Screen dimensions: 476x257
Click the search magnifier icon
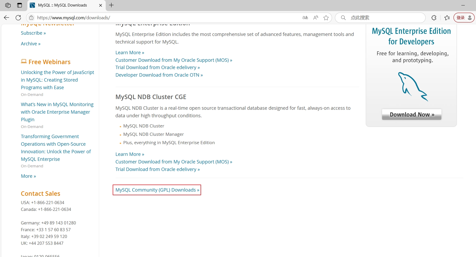tap(343, 18)
